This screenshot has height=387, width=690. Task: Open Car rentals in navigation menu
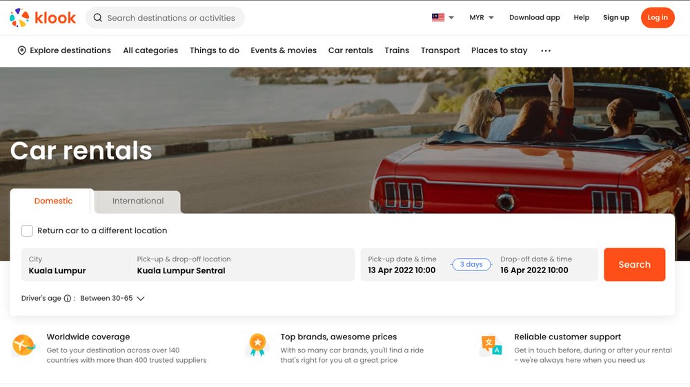tap(351, 50)
